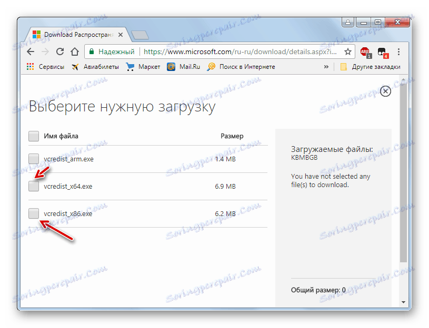
Task: Reload the current page
Action: pos(60,52)
